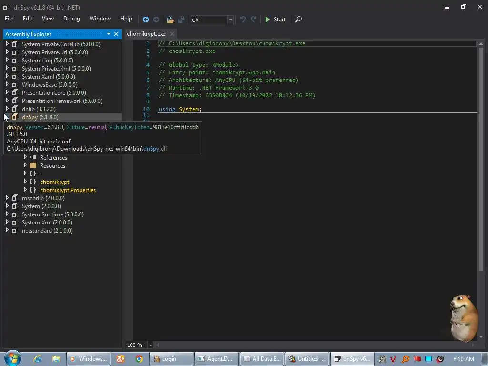The height and width of the screenshot is (366, 488).
Task: Close the chomikrypt.exe tab
Action: coord(172,34)
